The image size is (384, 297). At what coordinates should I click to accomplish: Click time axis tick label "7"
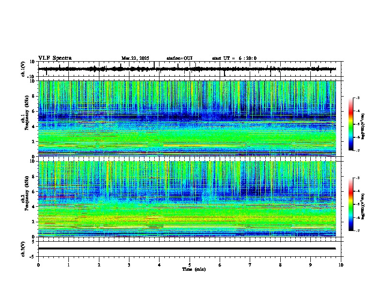tap(250, 265)
